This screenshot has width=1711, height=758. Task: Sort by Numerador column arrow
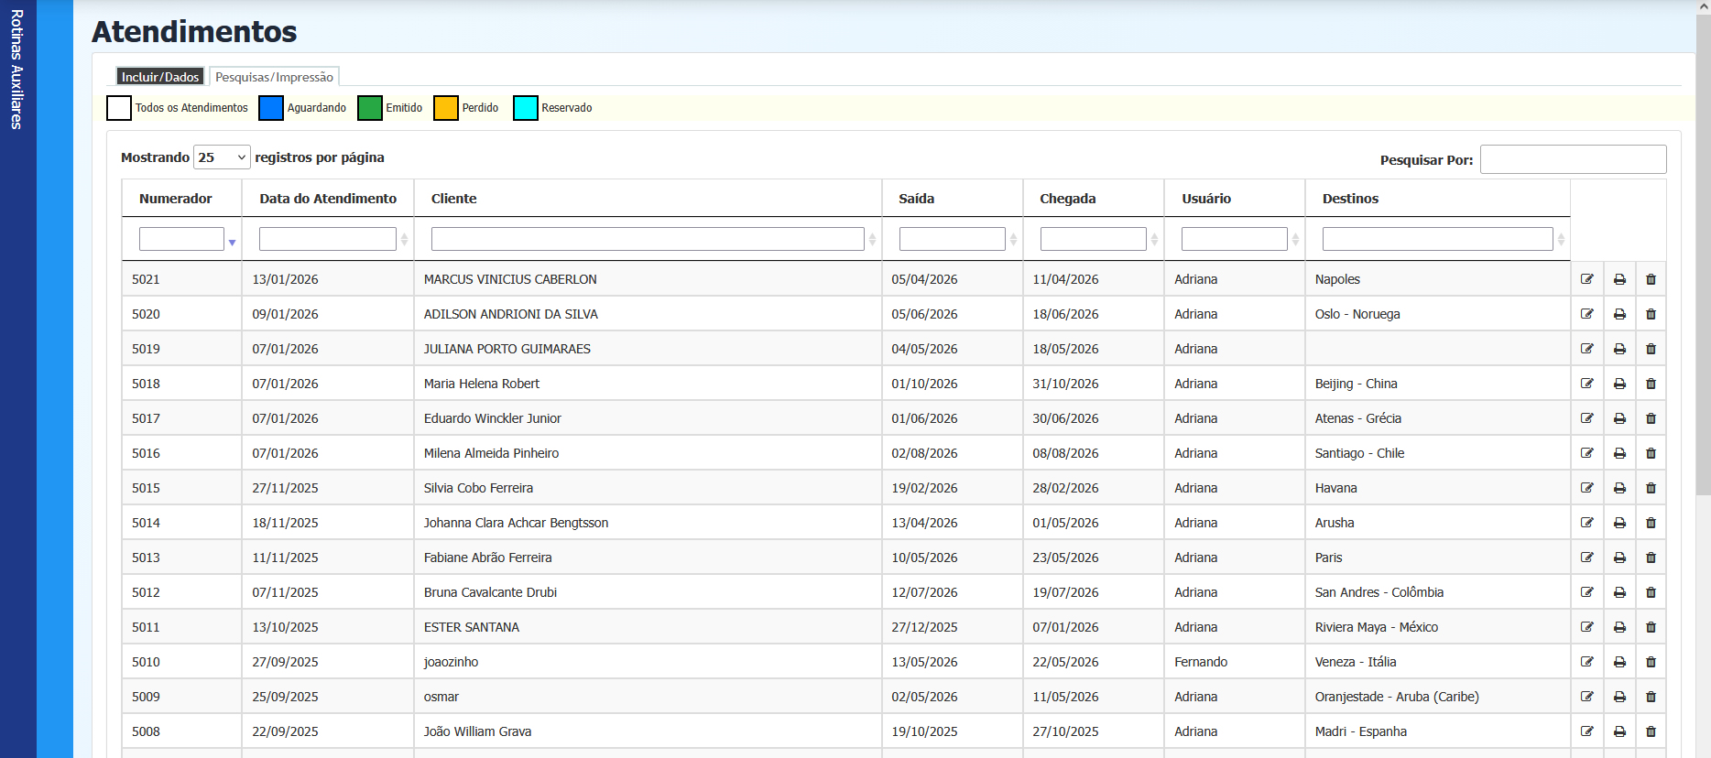(233, 242)
